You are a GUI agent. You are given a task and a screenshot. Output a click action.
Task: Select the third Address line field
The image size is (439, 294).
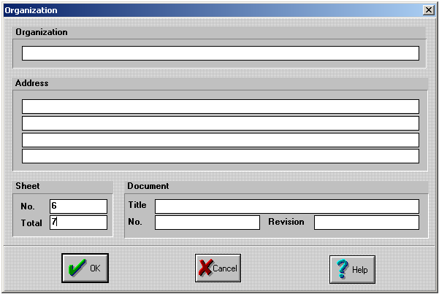[221, 140]
